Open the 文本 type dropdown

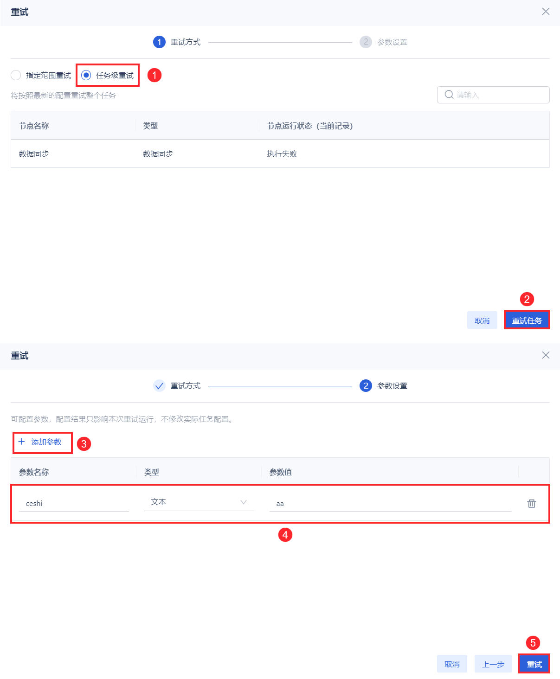(199, 502)
